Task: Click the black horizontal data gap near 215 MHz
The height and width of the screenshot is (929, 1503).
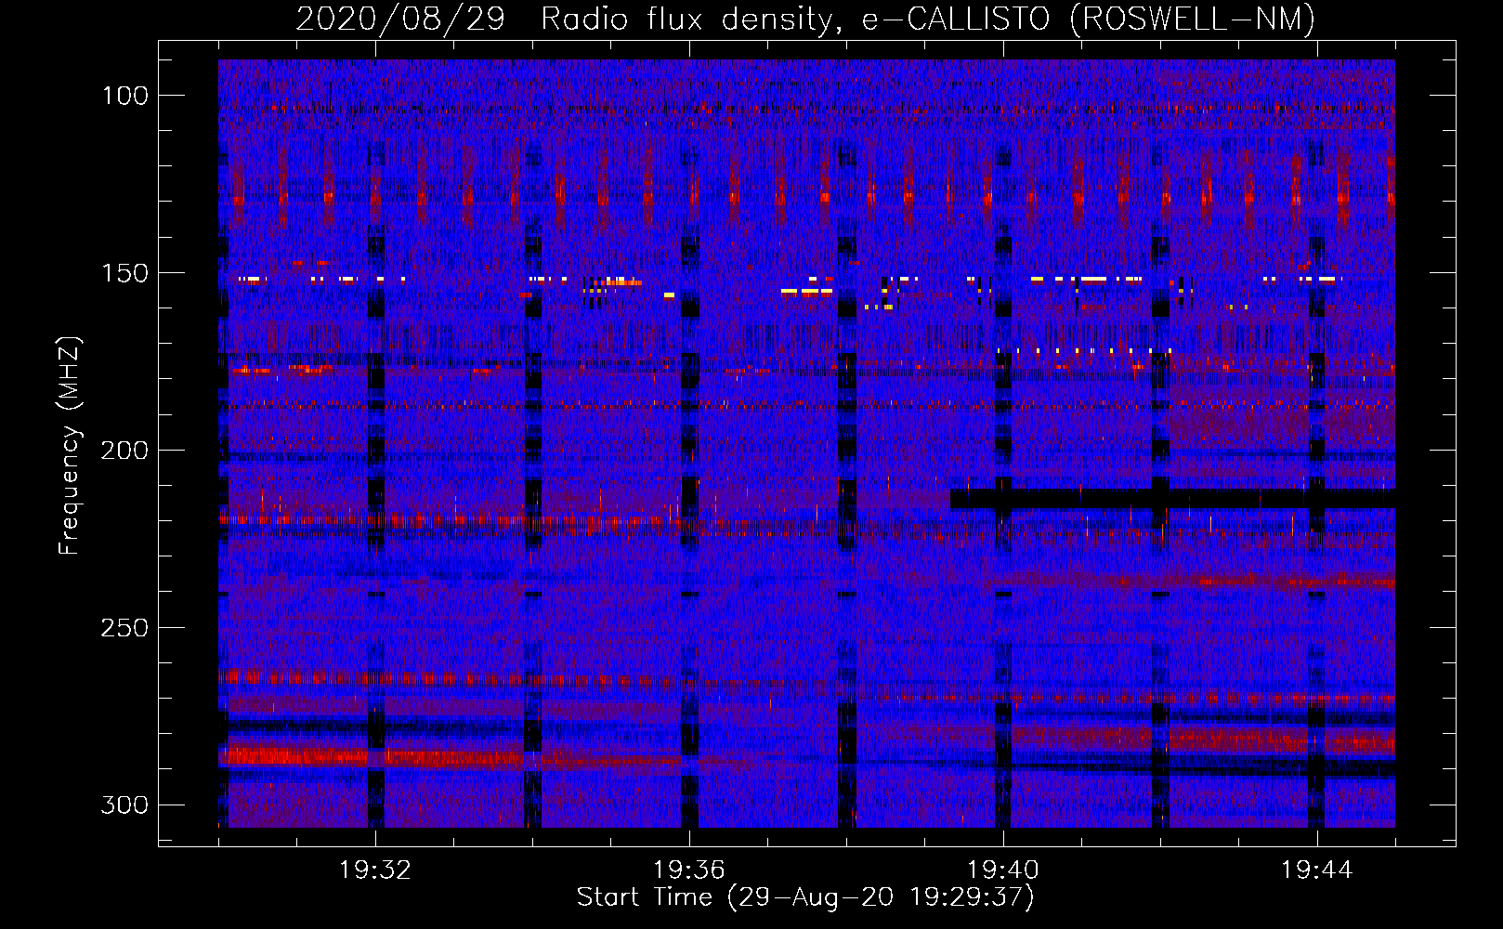Action: 1172,499
